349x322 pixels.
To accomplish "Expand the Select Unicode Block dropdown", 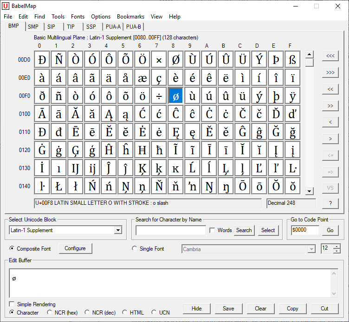I will click(118, 230).
